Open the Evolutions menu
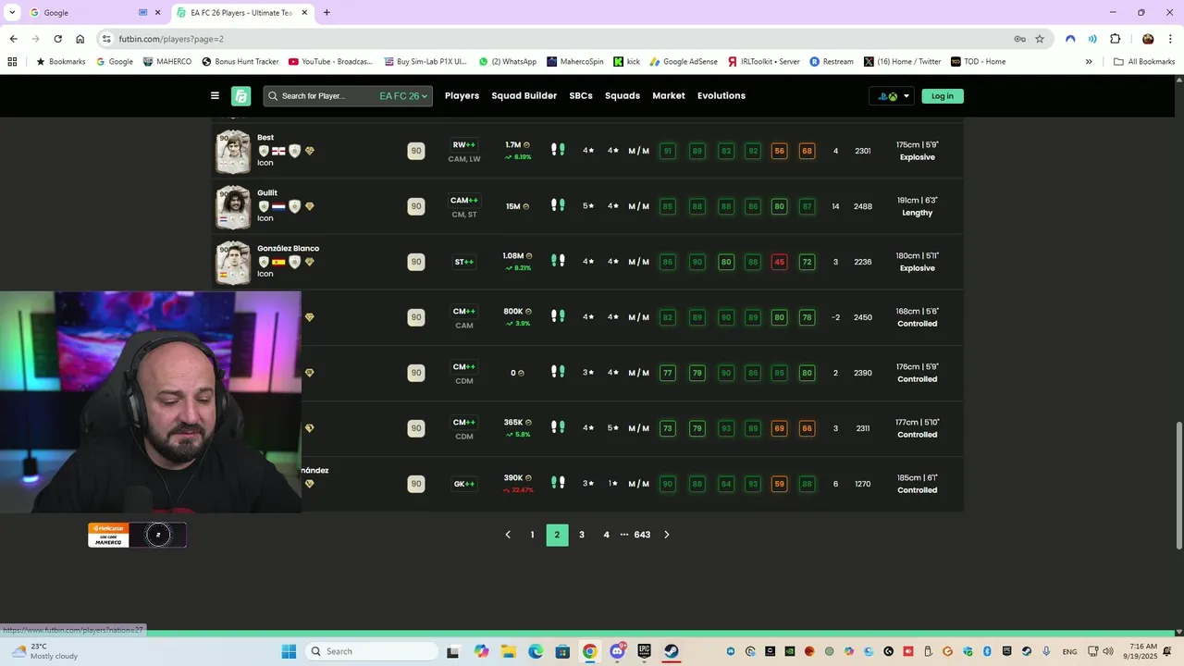Image resolution: width=1184 pixels, height=666 pixels. point(721,96)
